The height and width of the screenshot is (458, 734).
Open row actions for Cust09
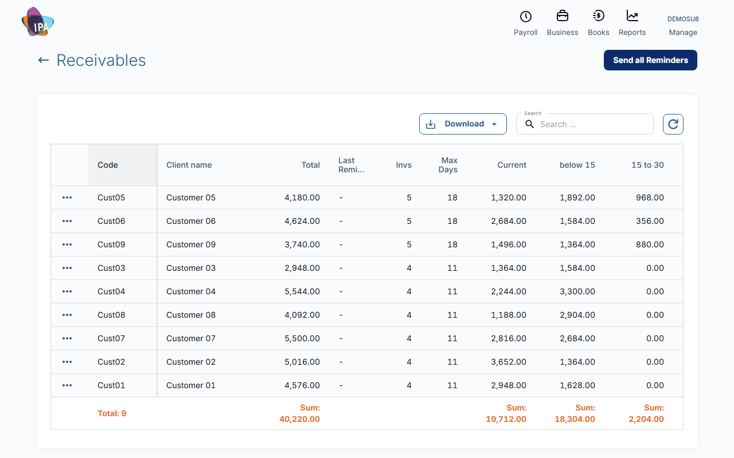click(x=67, y=244)
